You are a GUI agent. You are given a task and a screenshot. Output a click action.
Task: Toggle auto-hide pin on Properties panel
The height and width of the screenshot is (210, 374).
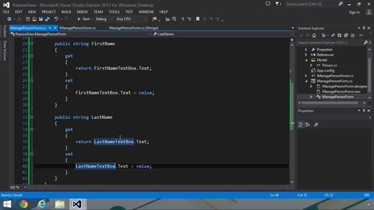(x=363, y=111)
